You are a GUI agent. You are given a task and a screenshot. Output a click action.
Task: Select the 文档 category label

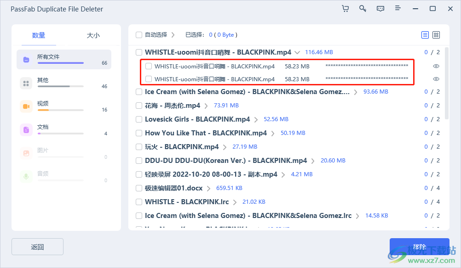[43, 127]
